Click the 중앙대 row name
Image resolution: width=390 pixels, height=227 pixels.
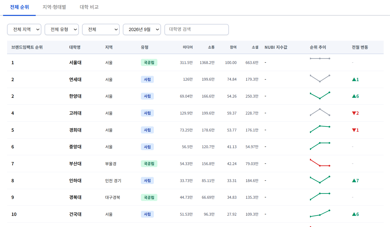pyautogui.click(x=75, y=147)
